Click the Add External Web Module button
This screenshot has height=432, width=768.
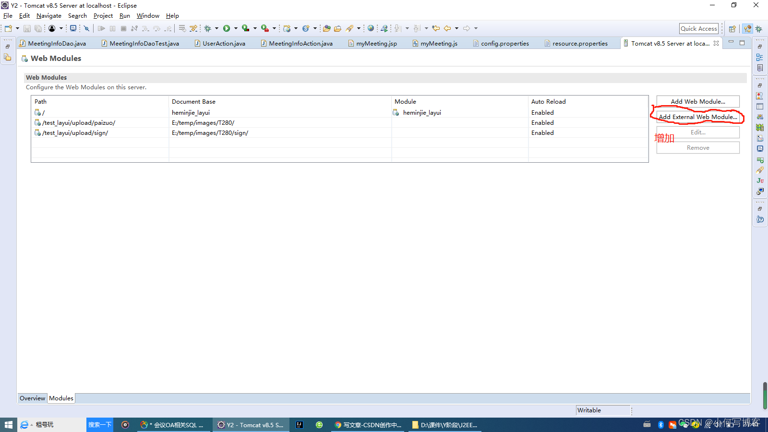click(698, 117)
